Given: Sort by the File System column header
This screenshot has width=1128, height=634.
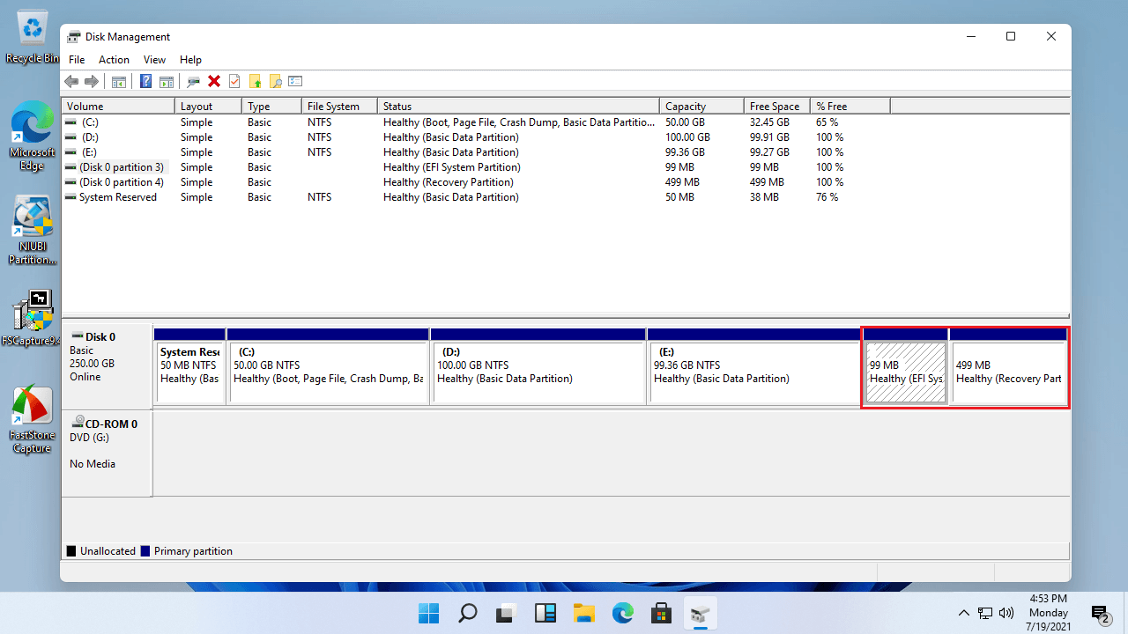Looking at the screenshot, I should (x=333, y=107).
